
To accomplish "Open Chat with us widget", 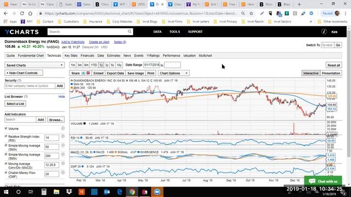I will [x=323, y=181].
